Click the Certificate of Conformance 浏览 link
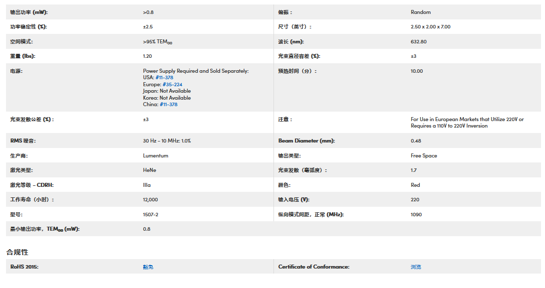Viewport: 545px width, 288px height. [416, 267]
